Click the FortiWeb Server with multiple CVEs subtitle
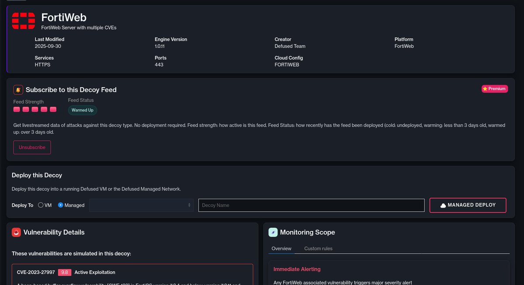524x285 pixels. point(79,27)
